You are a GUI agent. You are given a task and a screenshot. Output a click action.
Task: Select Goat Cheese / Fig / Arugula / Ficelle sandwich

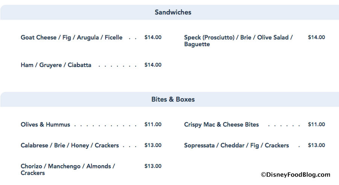(72, 38)
